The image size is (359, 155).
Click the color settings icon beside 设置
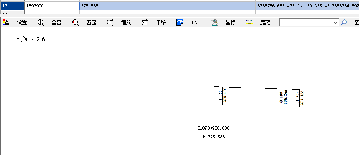click(x=6, y=22)
